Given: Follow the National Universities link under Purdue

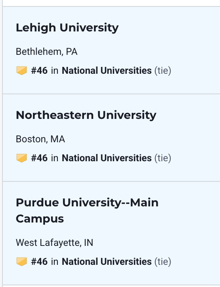Looking at the screenshot, I should tap(107, 262).
